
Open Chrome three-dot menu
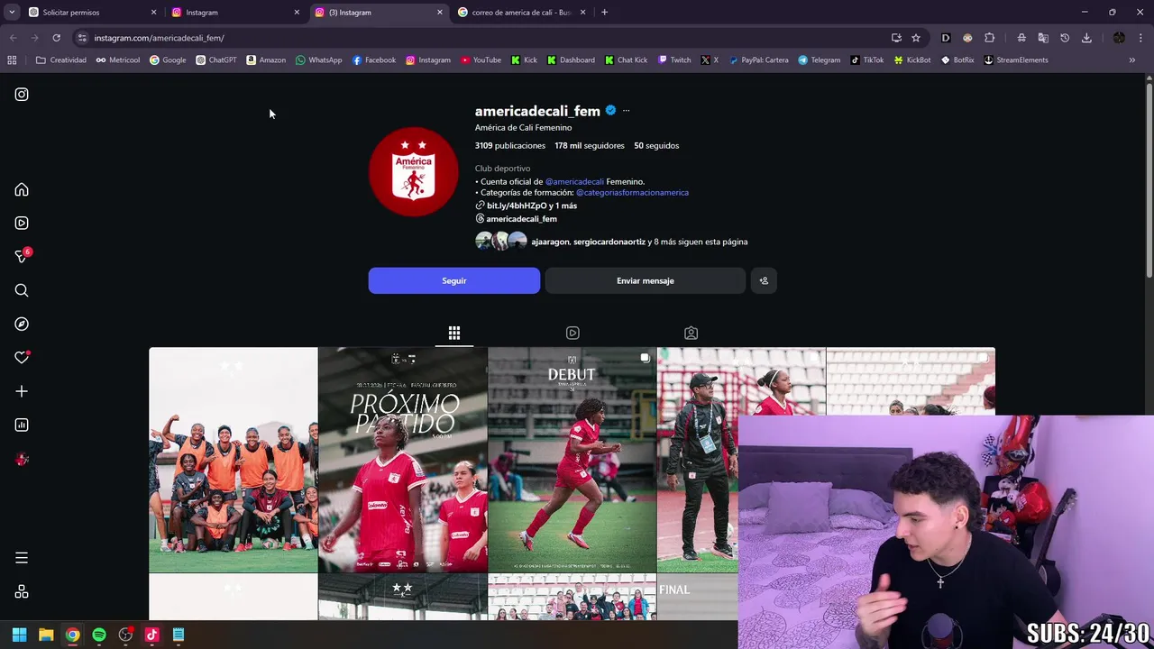click(1141, 38)
